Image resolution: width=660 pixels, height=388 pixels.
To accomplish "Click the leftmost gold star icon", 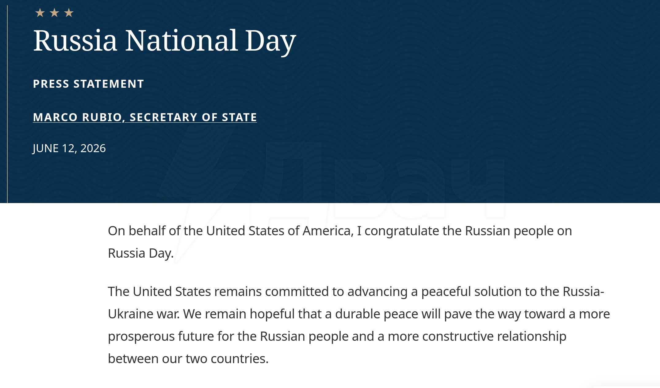I will pyautogui.click(x=40, y=13).
